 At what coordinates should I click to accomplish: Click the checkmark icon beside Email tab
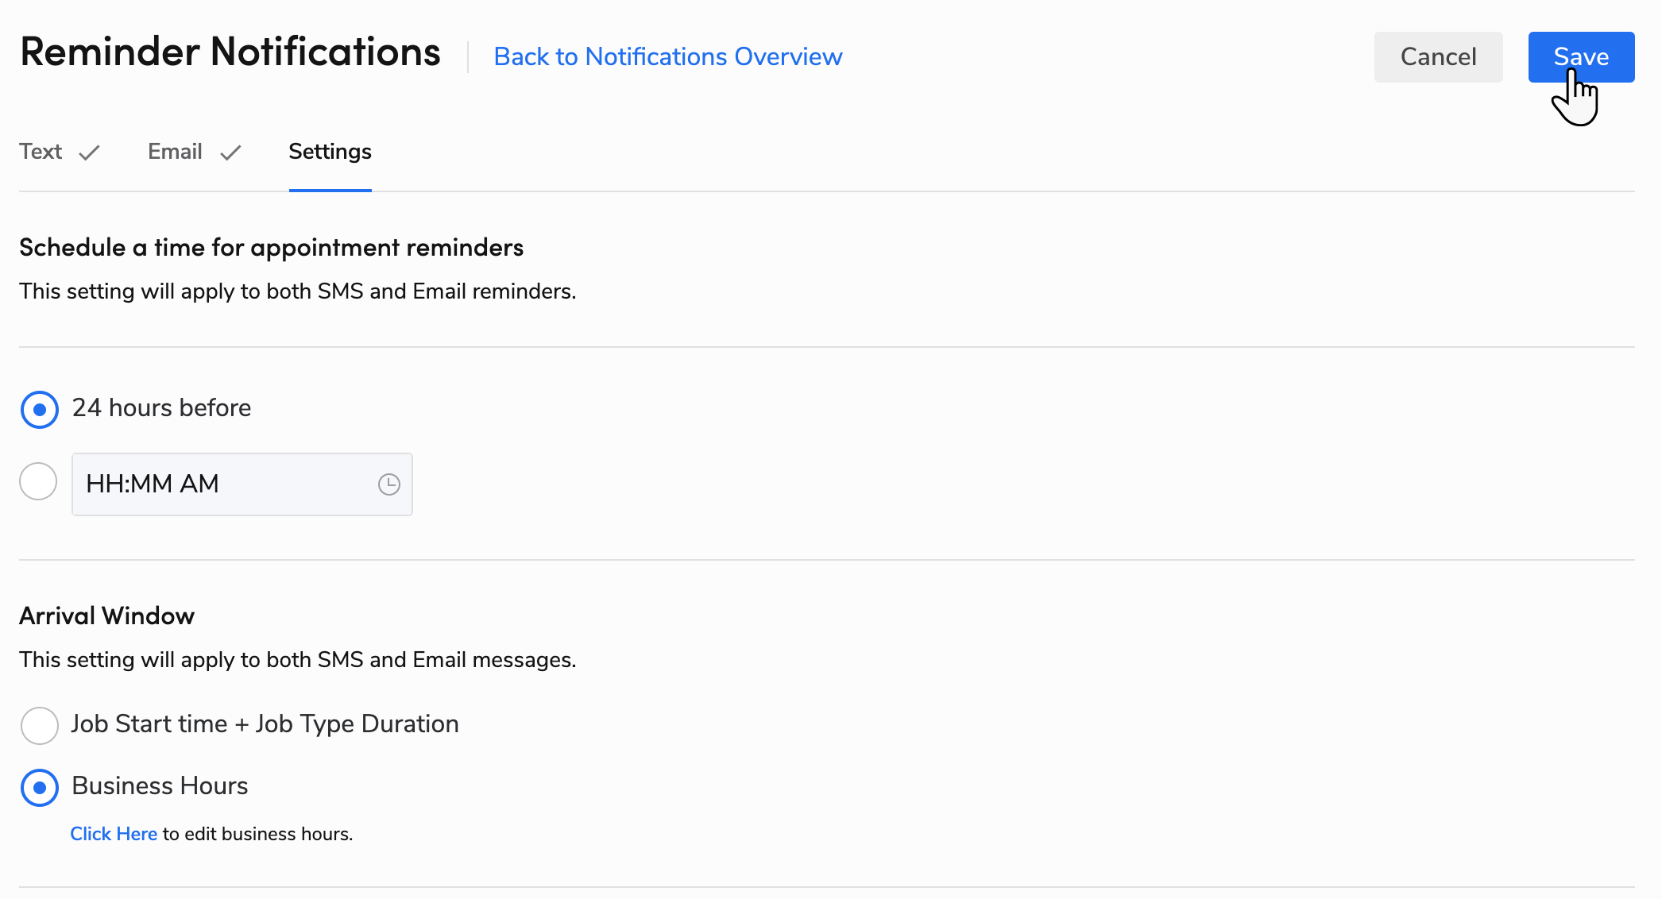230,152
